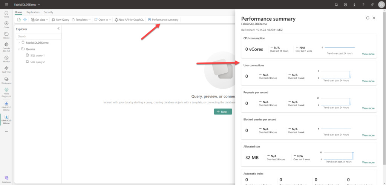Open Databases switcher at sidebar bottom

(6, 180)
